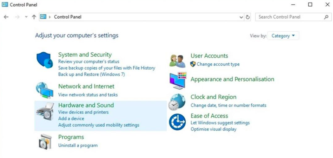Open the Programs disc box icon
Image resolution: width=333 pixels, height=158 pixels.
(x=45, y=142)
